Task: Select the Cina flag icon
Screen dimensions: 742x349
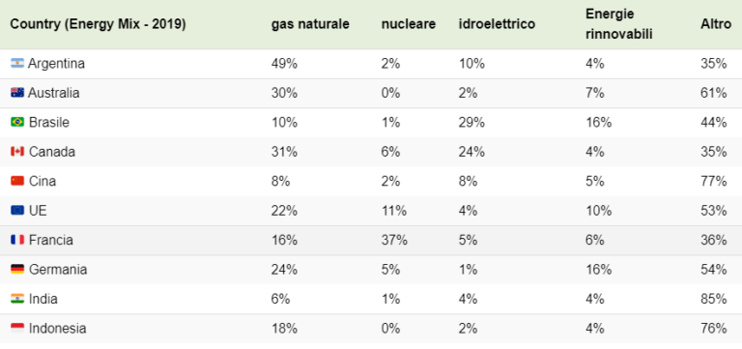Action: pos(17,181)
